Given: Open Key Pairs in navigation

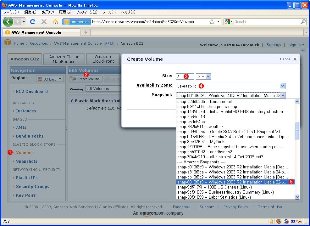Looking at the screenshot, I should [x=26, y=195].
